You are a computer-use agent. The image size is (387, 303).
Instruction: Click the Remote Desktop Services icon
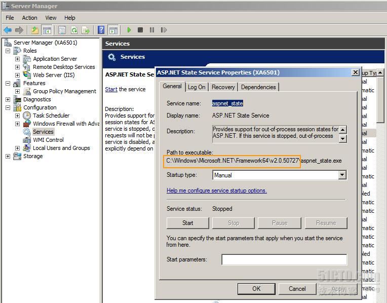click(x=27, y=67)
